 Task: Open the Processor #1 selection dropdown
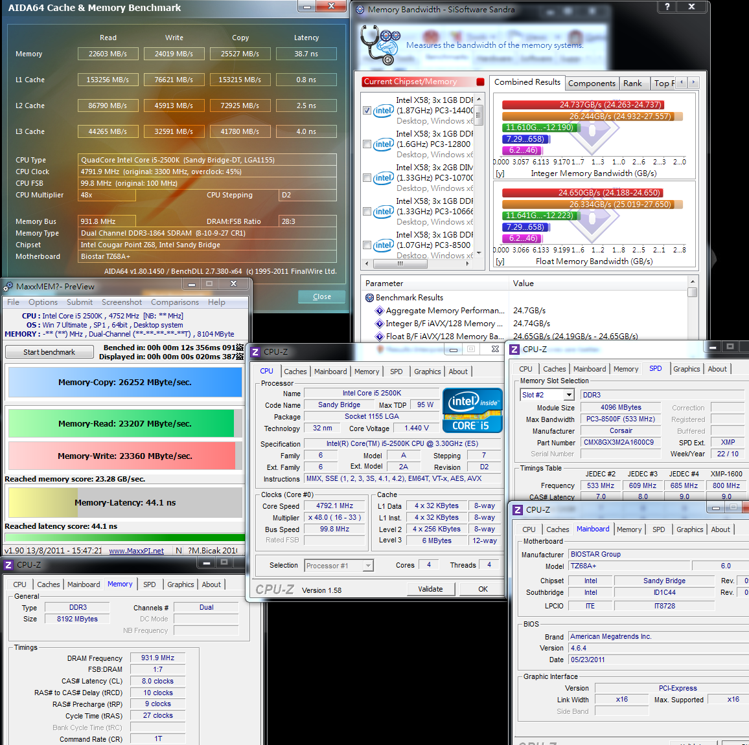pyautogui.click(x=368, y=566)
